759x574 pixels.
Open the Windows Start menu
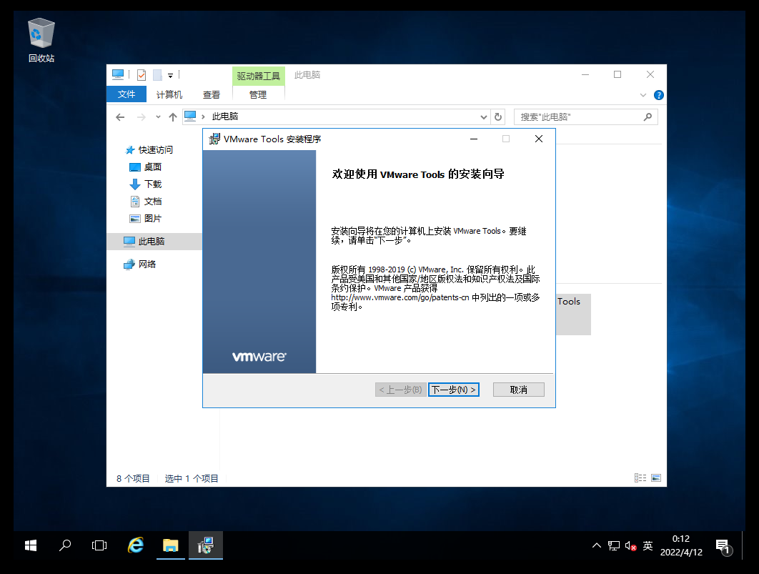pos(31,546)
